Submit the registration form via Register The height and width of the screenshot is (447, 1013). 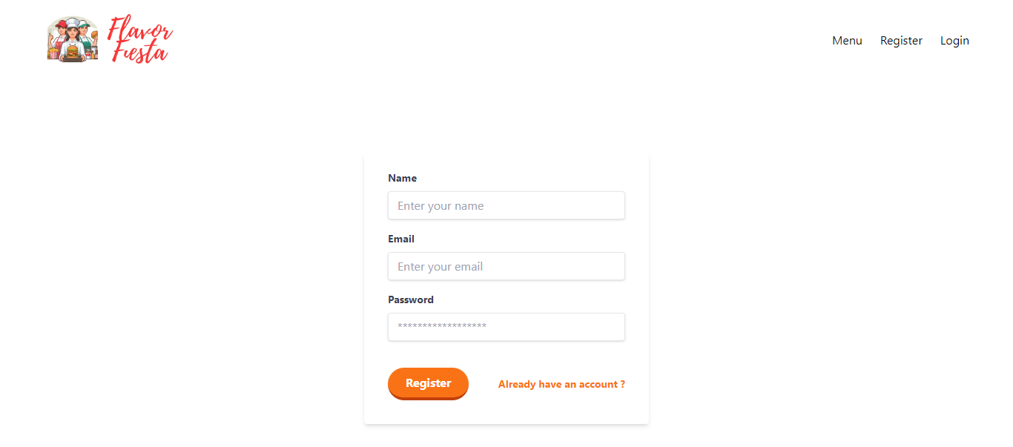428,383
